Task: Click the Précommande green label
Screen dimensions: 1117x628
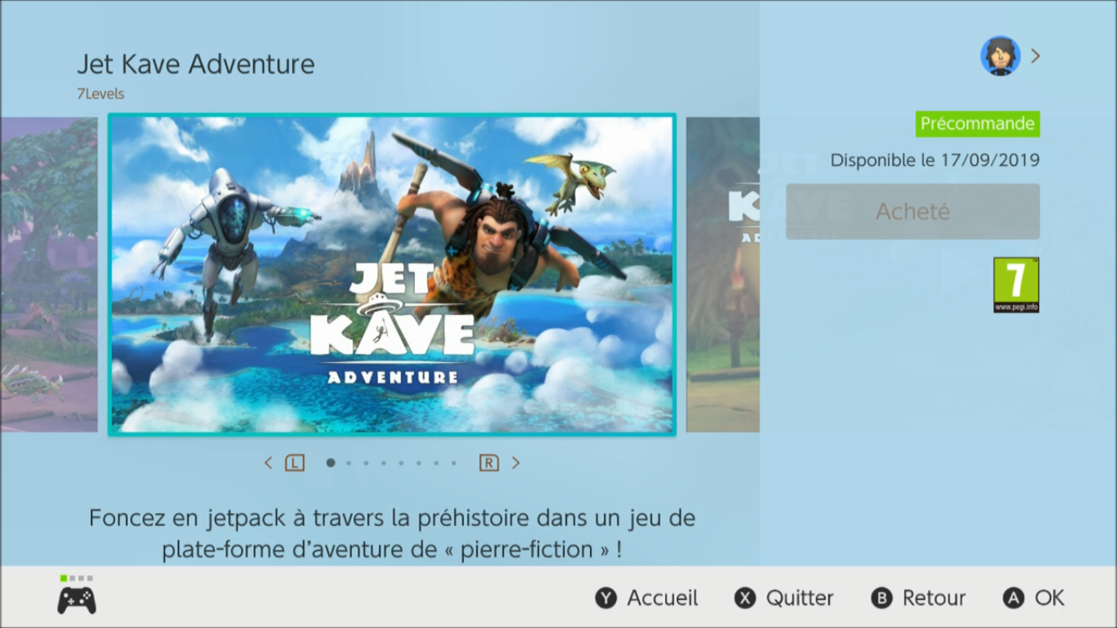Action: click(x=977, y=123)
